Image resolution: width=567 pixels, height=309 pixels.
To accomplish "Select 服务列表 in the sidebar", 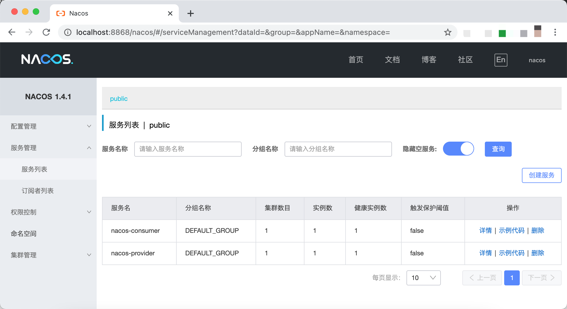I will tap(48, 169).
